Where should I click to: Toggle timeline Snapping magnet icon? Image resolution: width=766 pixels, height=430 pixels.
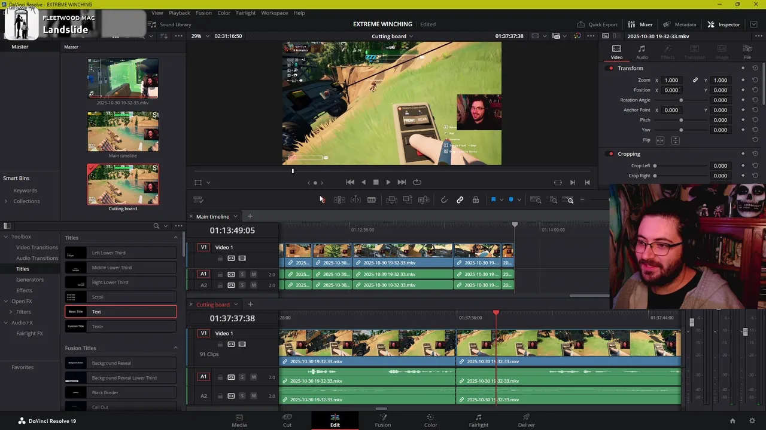pos(444,200)
